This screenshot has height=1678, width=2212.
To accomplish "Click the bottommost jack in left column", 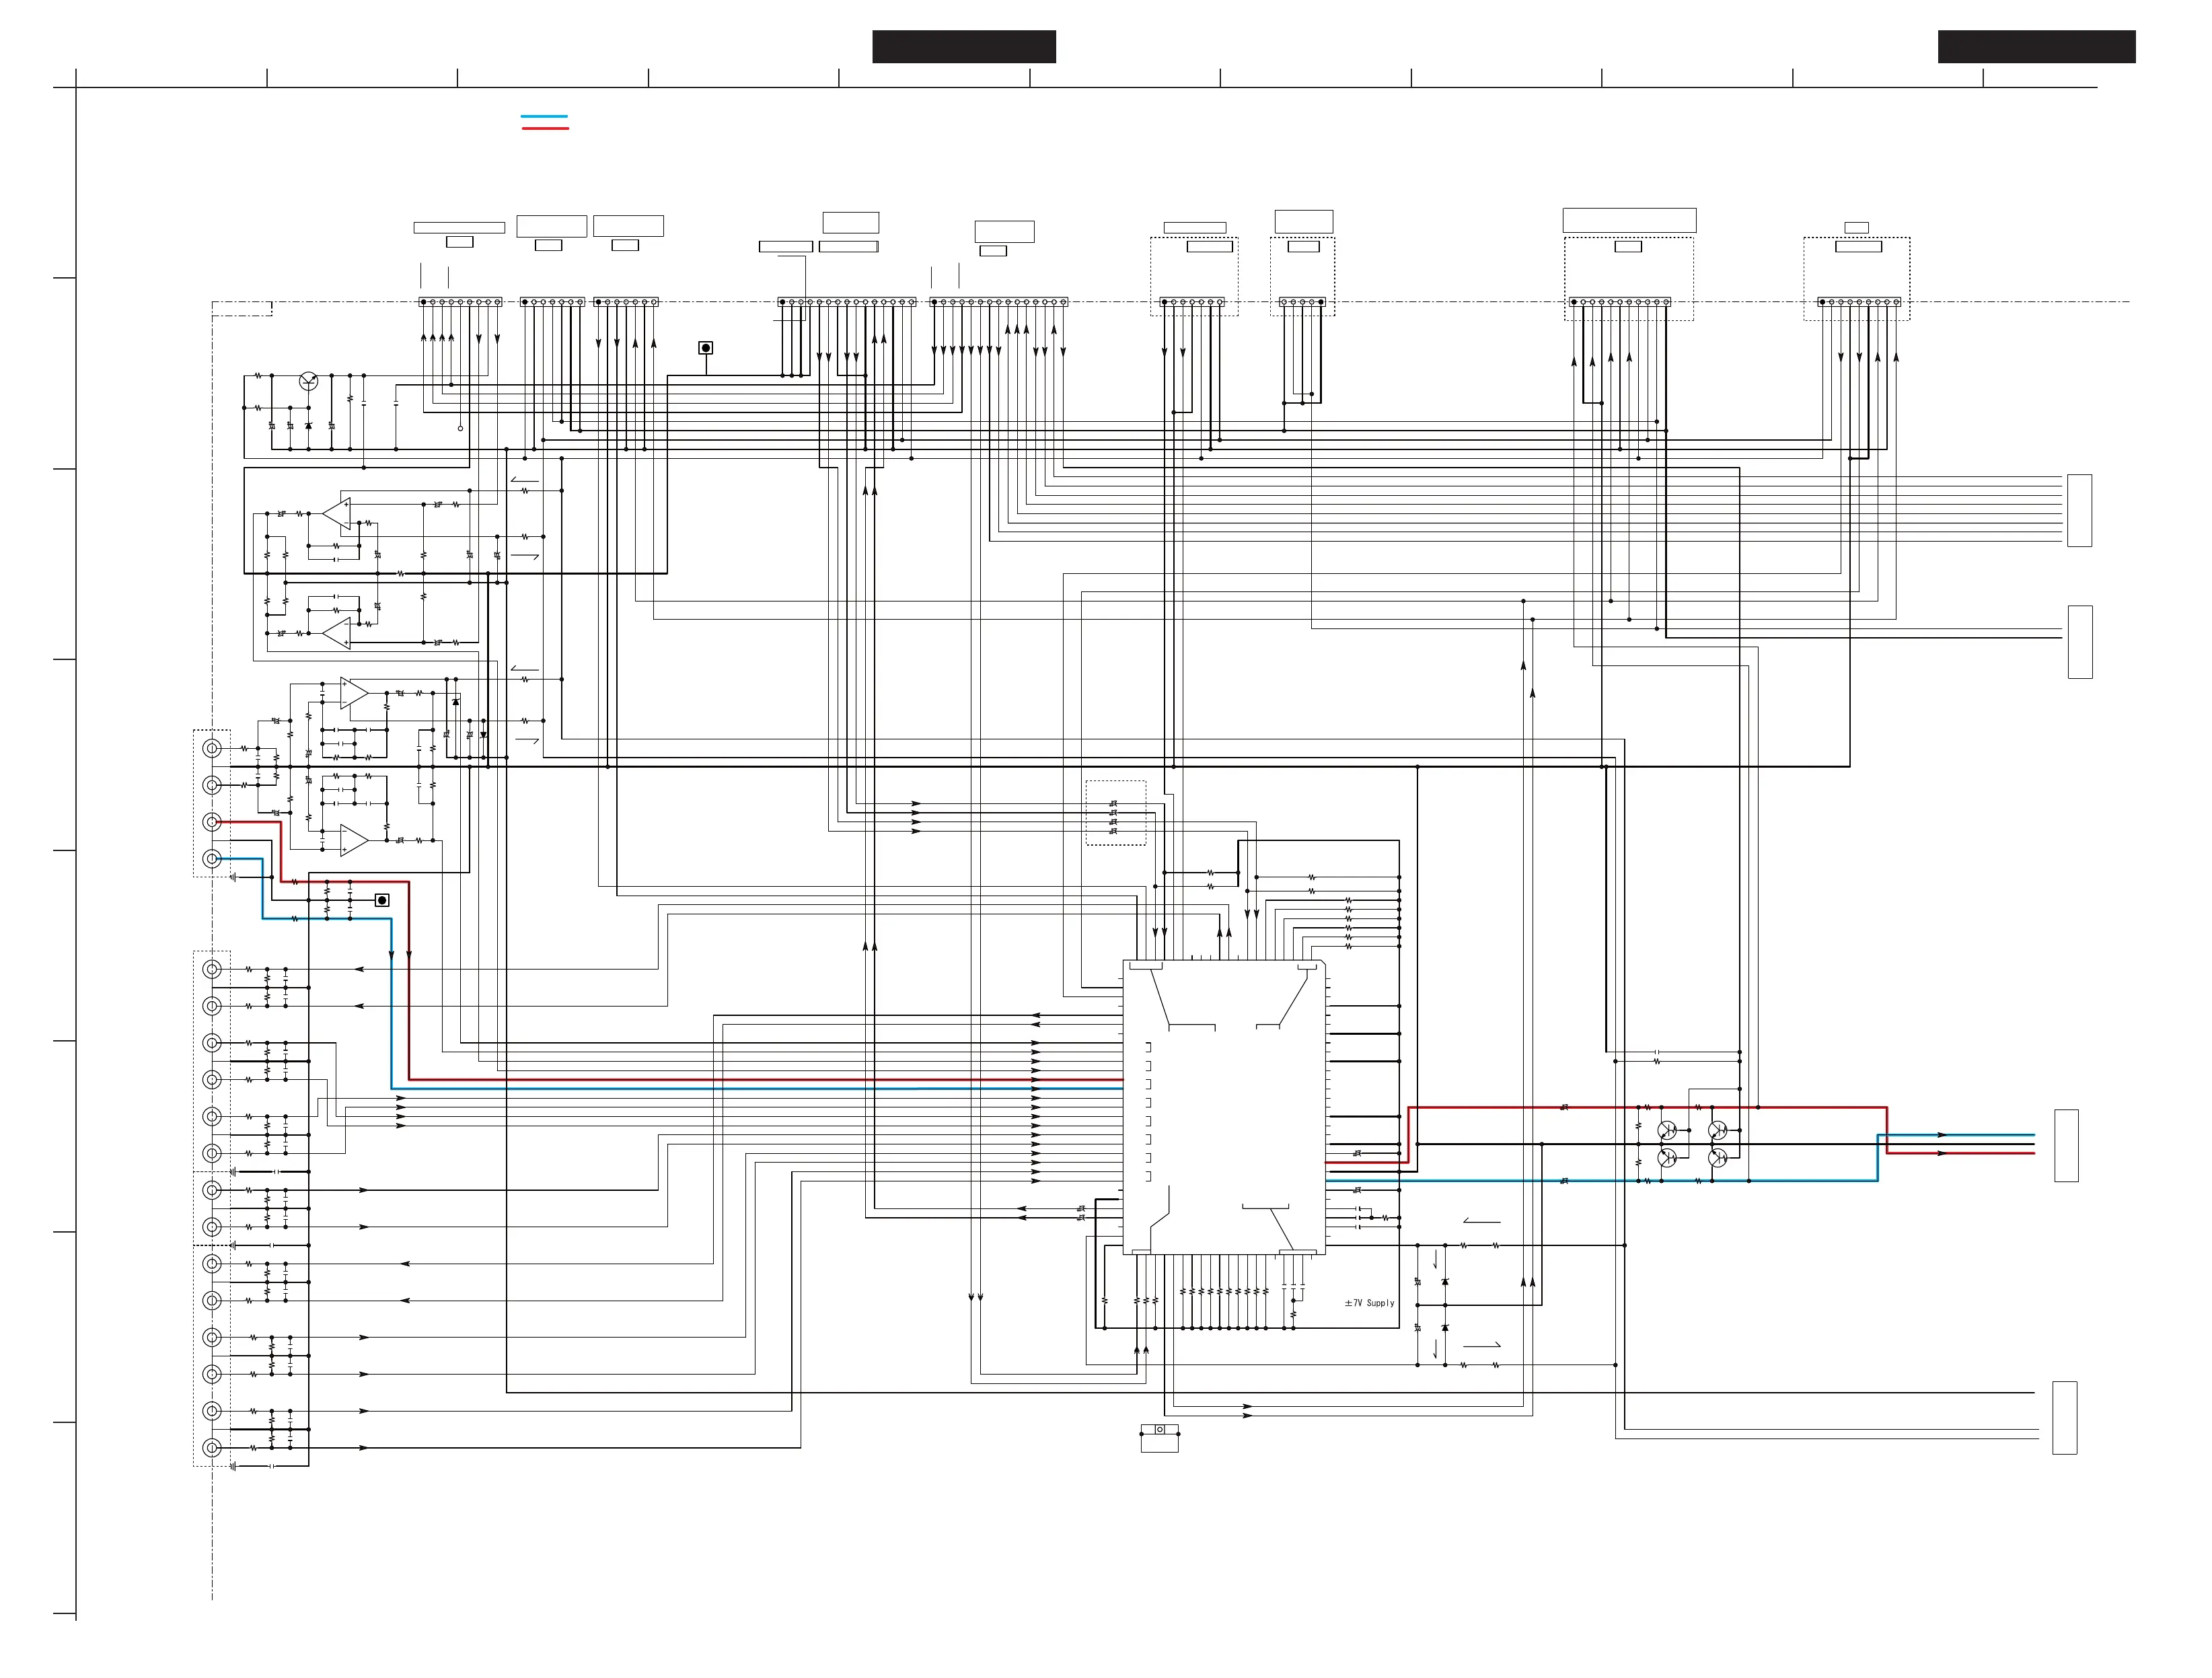I will tap(212, 1447).
